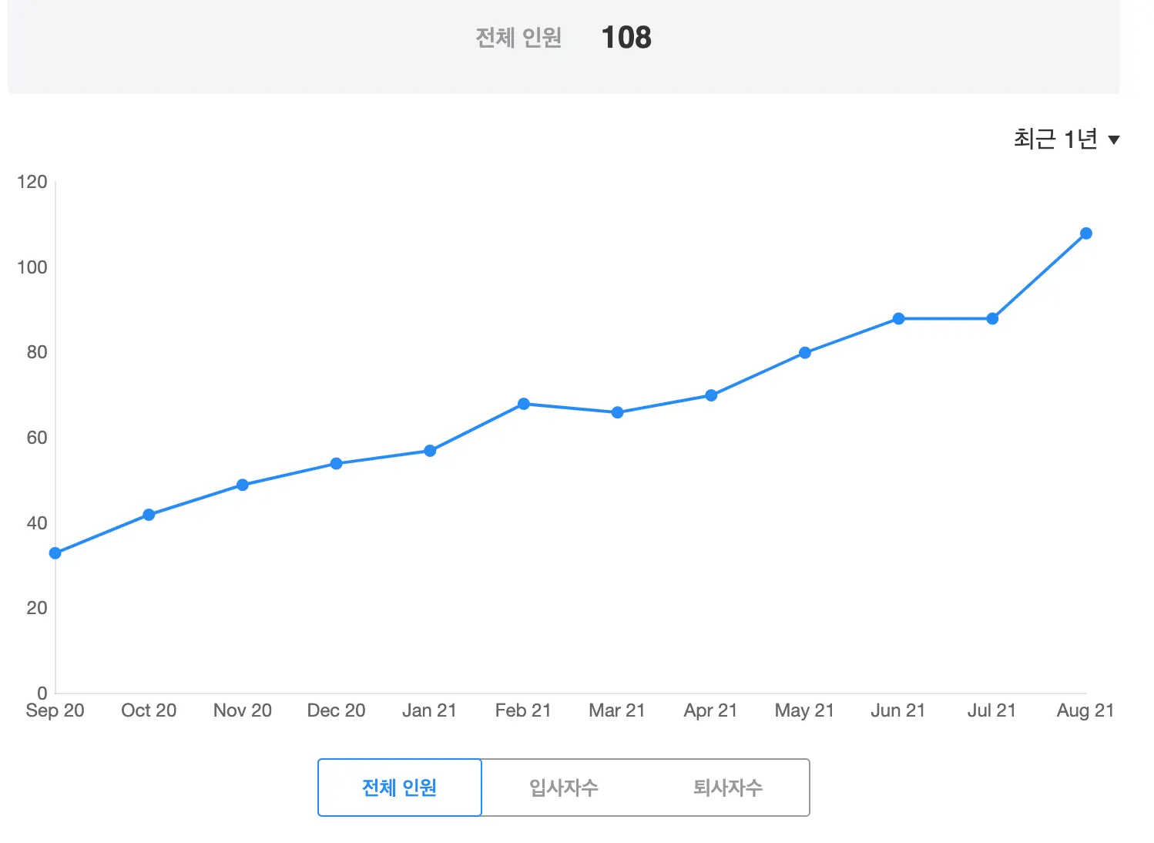
Task: Click the Aug 21 data point
Action: (x=1086, y=233)
